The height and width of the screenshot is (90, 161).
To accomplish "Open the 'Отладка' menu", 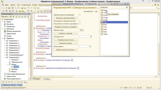I will [x=35, y=5].
